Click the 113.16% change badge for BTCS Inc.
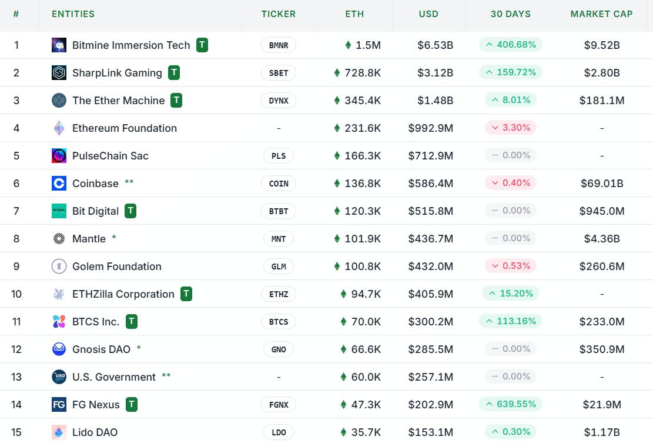Viewport: 653px width, 443px height. 511,321
